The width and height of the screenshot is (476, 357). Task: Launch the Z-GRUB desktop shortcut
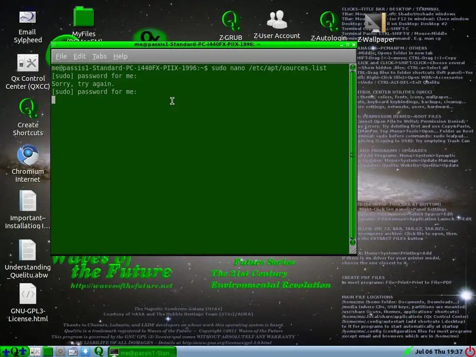pos(231,26)
